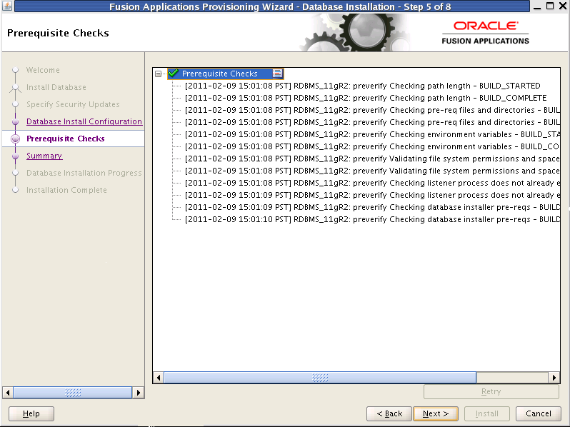
Task: Click the Welcome step in the sidebar
Action: pyautogui.click(x=43, y=70)
